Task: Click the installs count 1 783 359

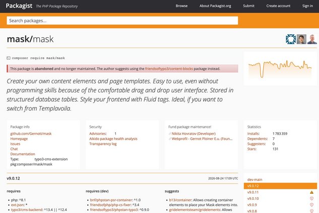Action: point(280,134)
